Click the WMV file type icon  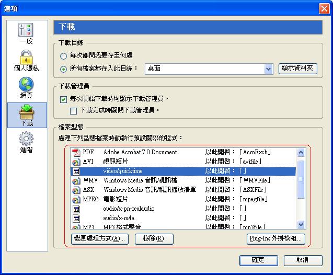[x=75, y=180]
